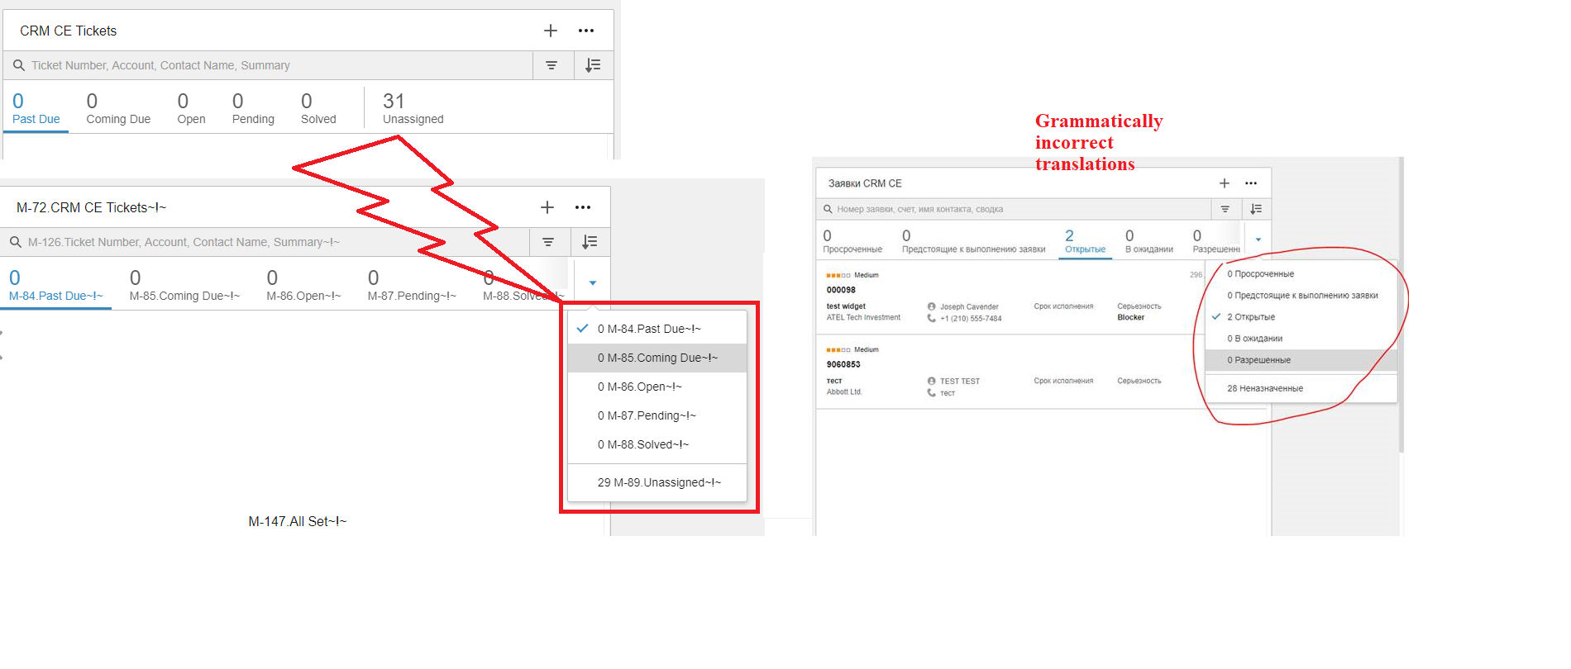The height and width of the screenshot is (669, 1571).
Task: Choose 0 Просроченные in dropdown list
Action: point(1301,273)
